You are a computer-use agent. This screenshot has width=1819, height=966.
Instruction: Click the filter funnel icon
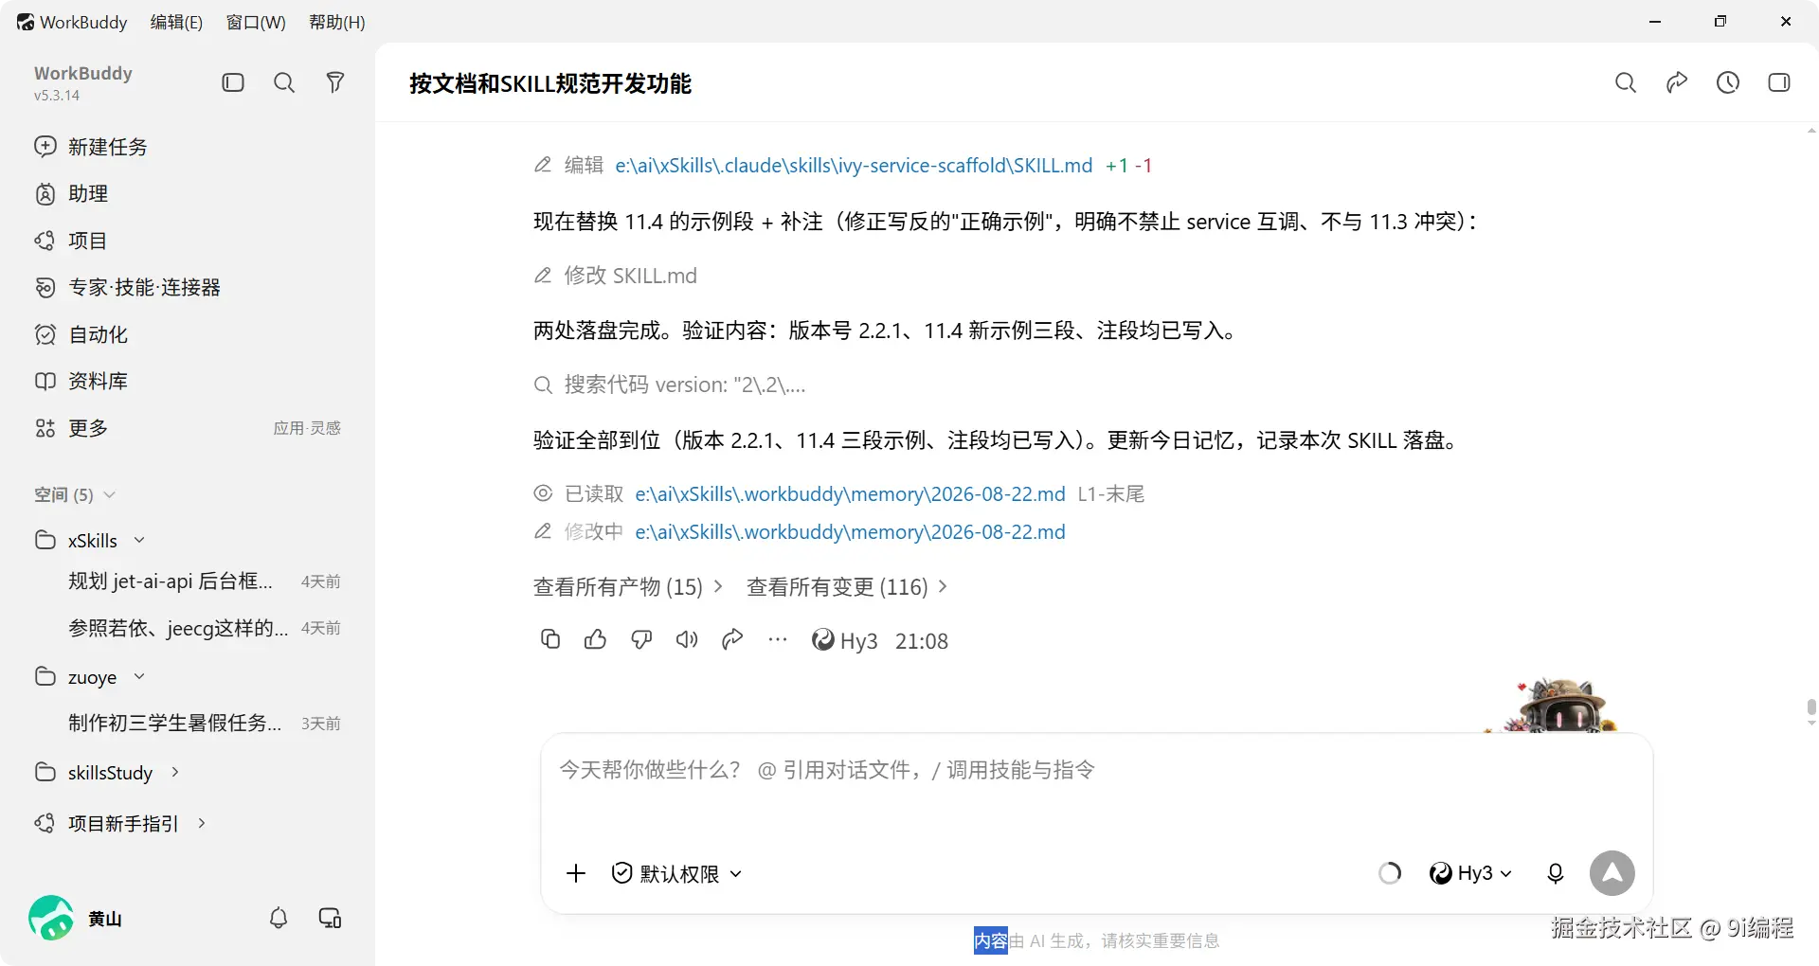(334, 82)
